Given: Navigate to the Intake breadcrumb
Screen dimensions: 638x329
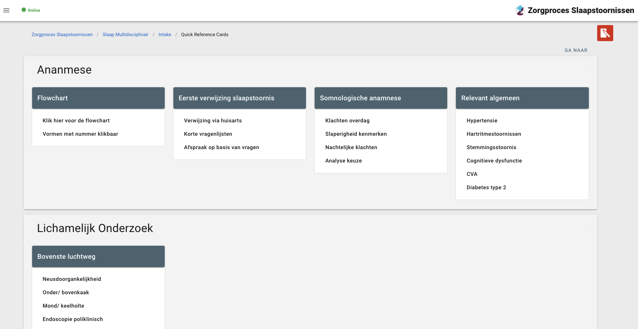Looking at the screenshot, I should tap(165, 34).
